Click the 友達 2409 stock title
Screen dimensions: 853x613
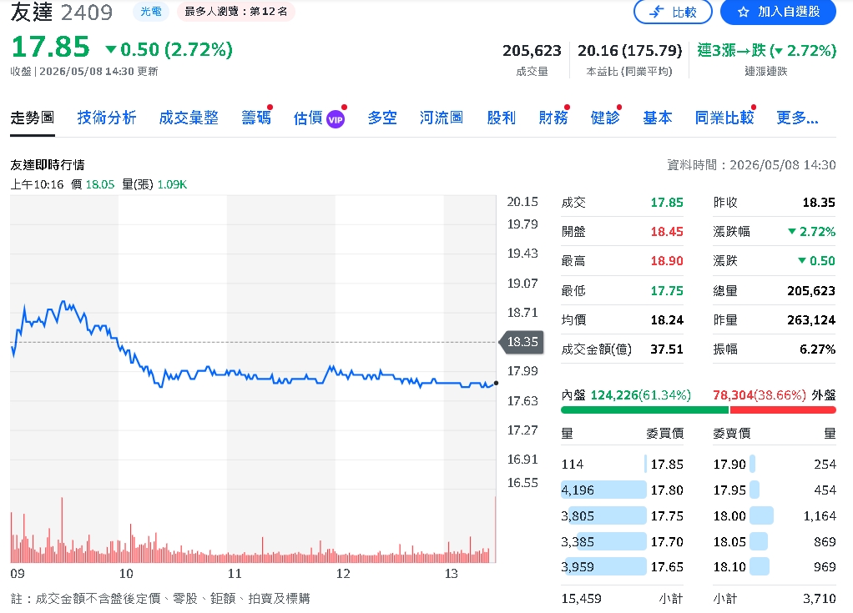tap(62, 12)
